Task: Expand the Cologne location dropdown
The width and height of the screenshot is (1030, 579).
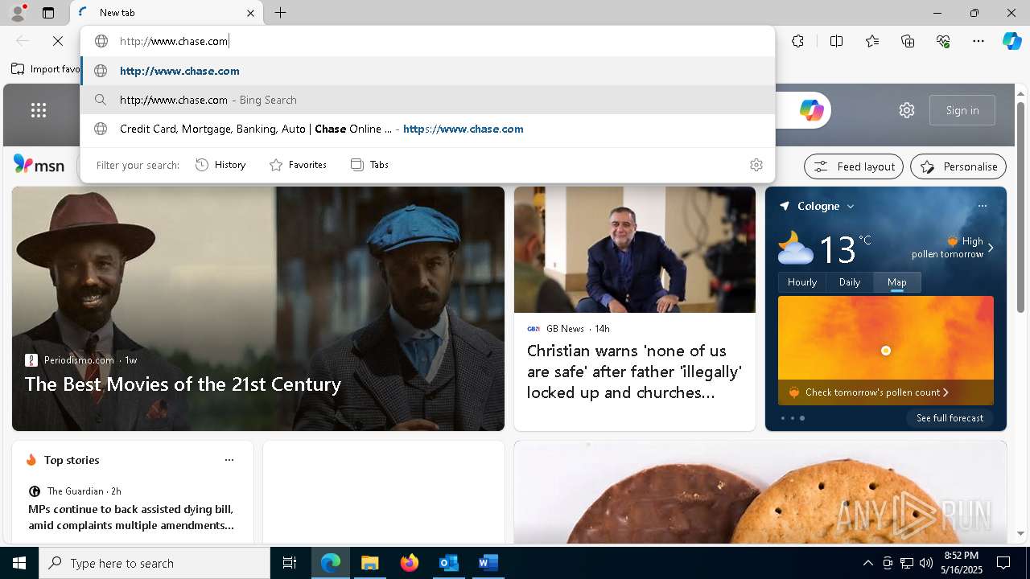Action: (x=850, y=207)
